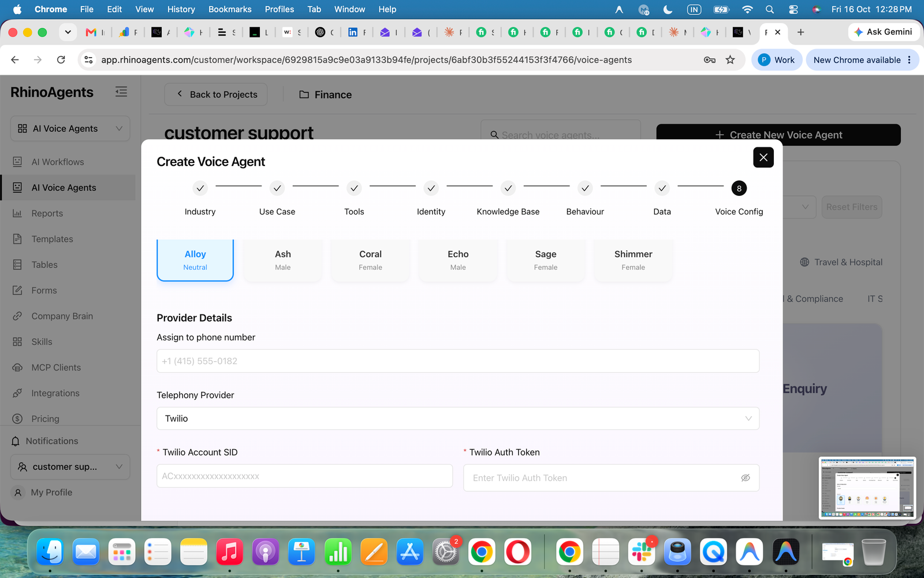Viewport: 924px width, 578px height.
Task: Open the Chrome three-dot menu
Action: [x=910, y=60]
